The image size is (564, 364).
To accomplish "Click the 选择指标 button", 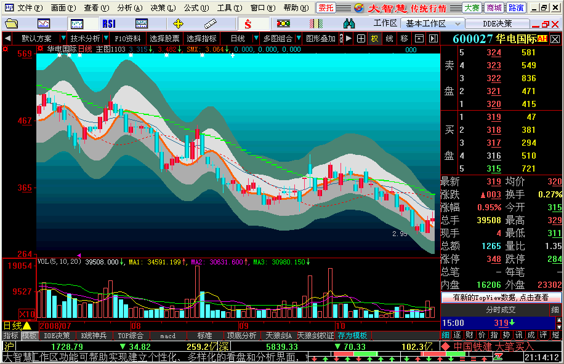I will pyautogui.click(x=201, y=38).
